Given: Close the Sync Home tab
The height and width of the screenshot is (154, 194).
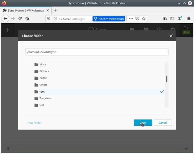Looking at the screenshot, I should [47, 11].
